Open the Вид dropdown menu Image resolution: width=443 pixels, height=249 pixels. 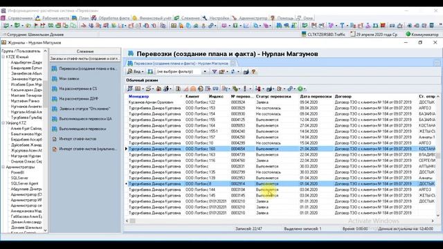[x=136, y=72]
